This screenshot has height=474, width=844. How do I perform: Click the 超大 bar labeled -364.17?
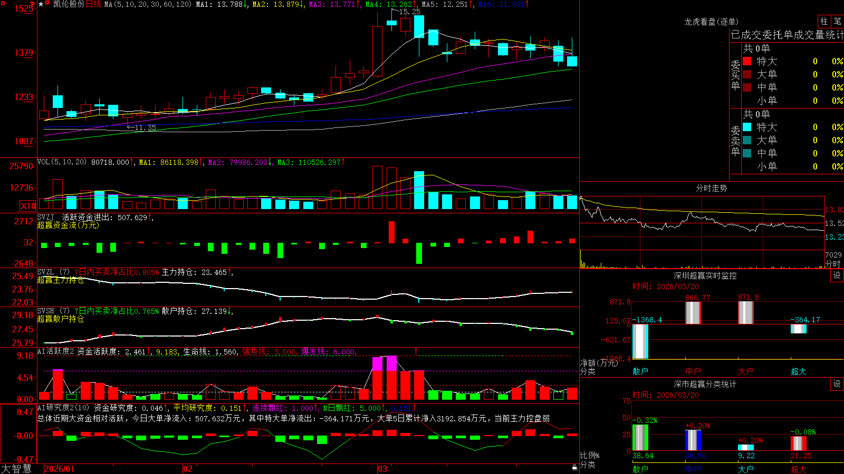(x=799, y=329)
